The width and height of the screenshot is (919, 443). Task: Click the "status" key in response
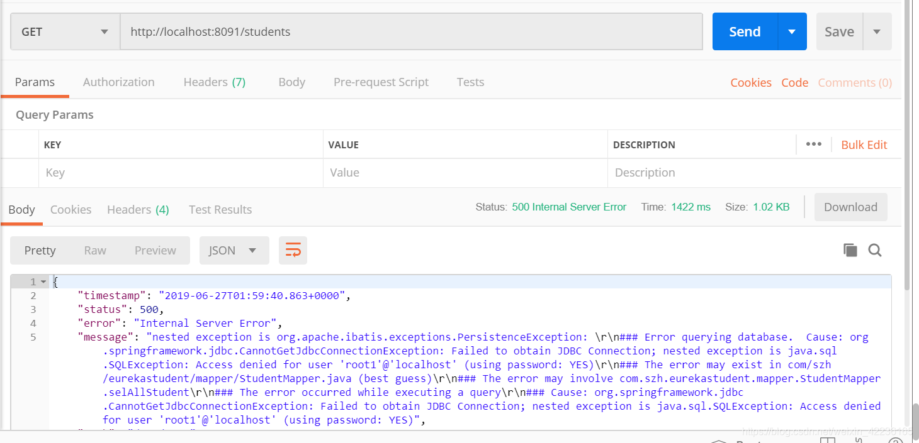click(x=103, y=309)
